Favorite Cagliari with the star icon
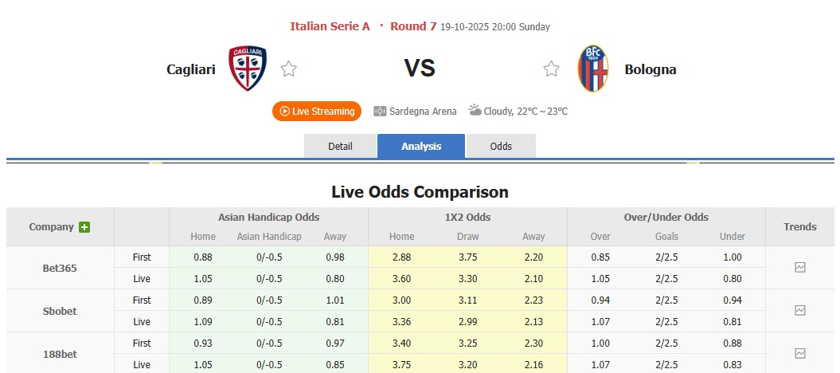 click(289, 69)
